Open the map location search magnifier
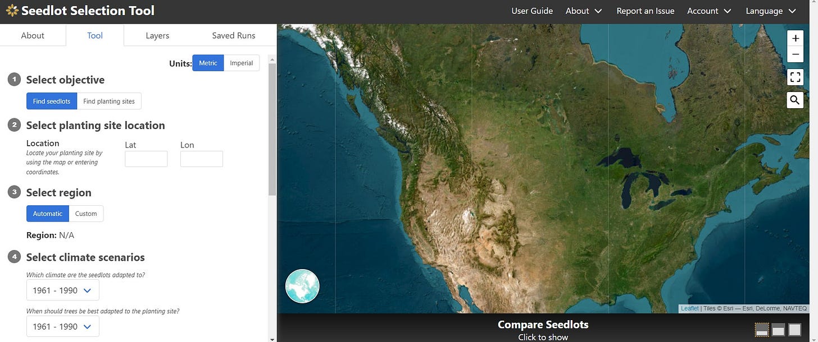The height and width of the screenshot is (342, 818). tap(795, 100)
